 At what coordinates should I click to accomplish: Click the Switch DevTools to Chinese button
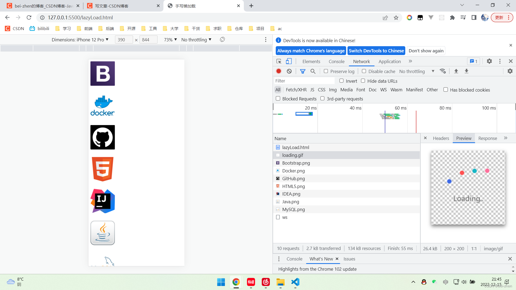376,51
